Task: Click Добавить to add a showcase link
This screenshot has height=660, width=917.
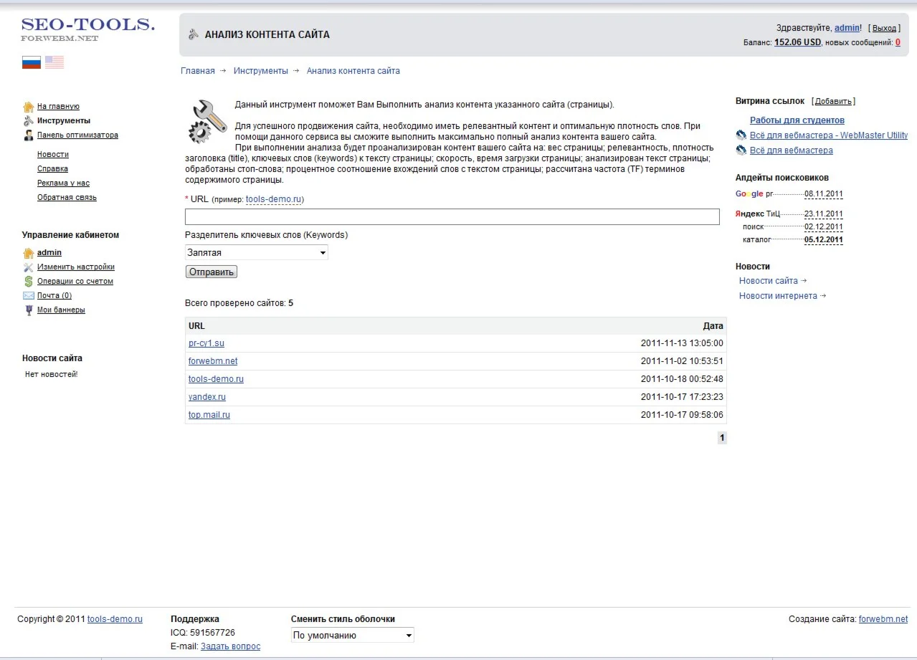Action: (833, 102)
